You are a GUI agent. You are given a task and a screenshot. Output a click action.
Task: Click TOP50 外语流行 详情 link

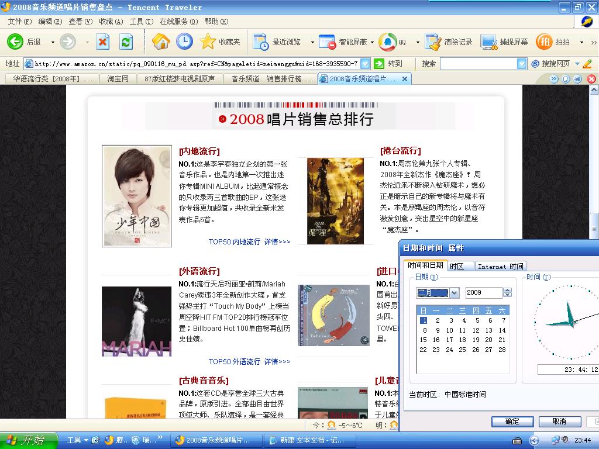pyautogui.click(x=249, y=361)
